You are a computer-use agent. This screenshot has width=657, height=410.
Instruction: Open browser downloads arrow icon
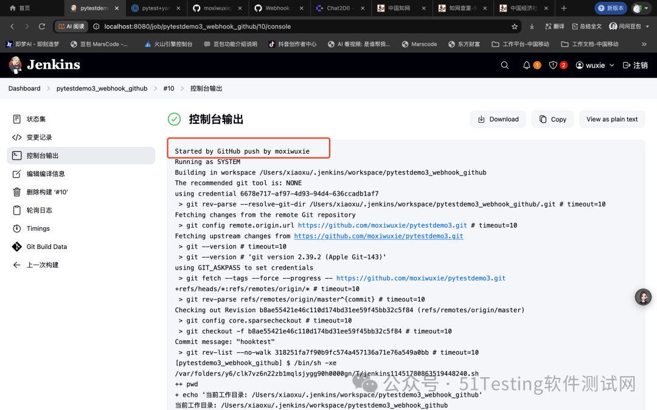[x=532, y=26]
